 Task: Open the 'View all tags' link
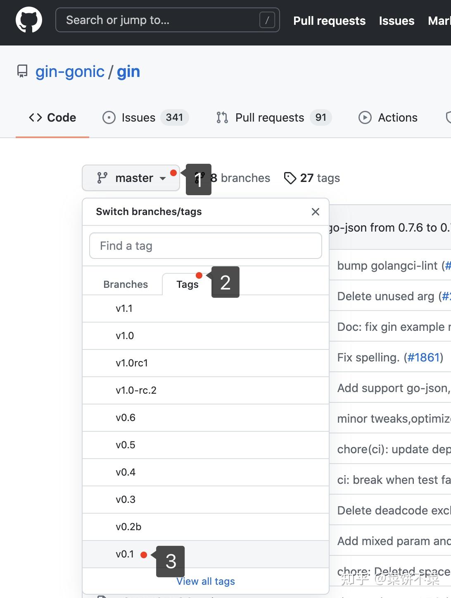(206, 581)
